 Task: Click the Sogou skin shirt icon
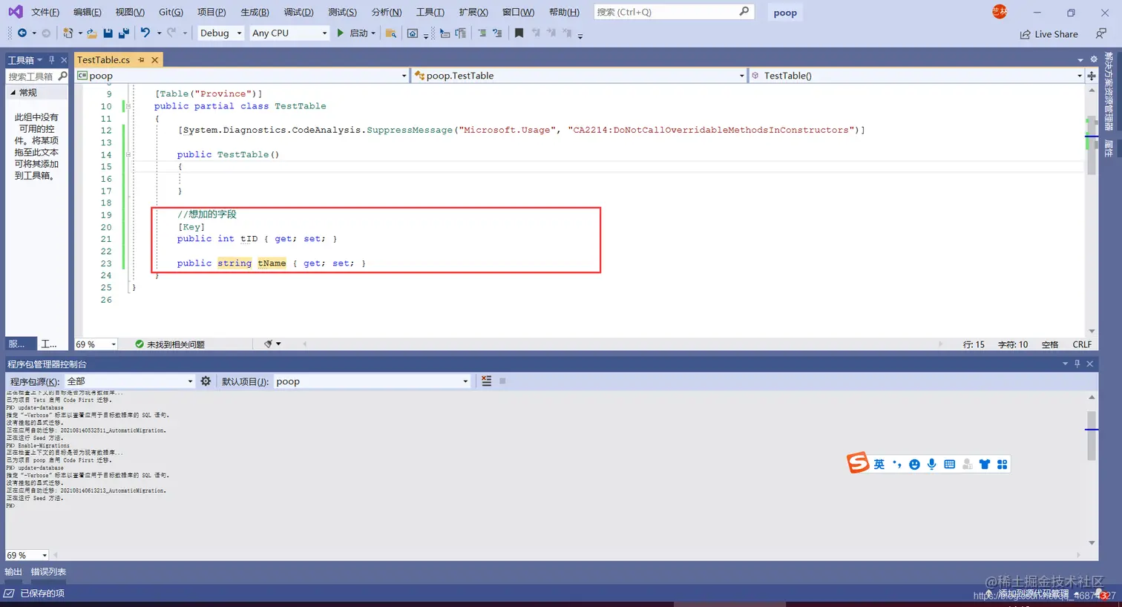click(985, 465)
